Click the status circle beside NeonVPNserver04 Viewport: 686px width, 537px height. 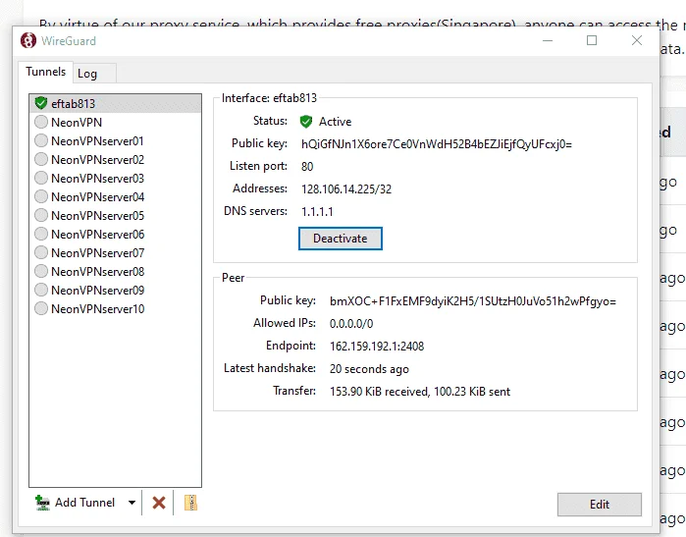pos(41,196)
